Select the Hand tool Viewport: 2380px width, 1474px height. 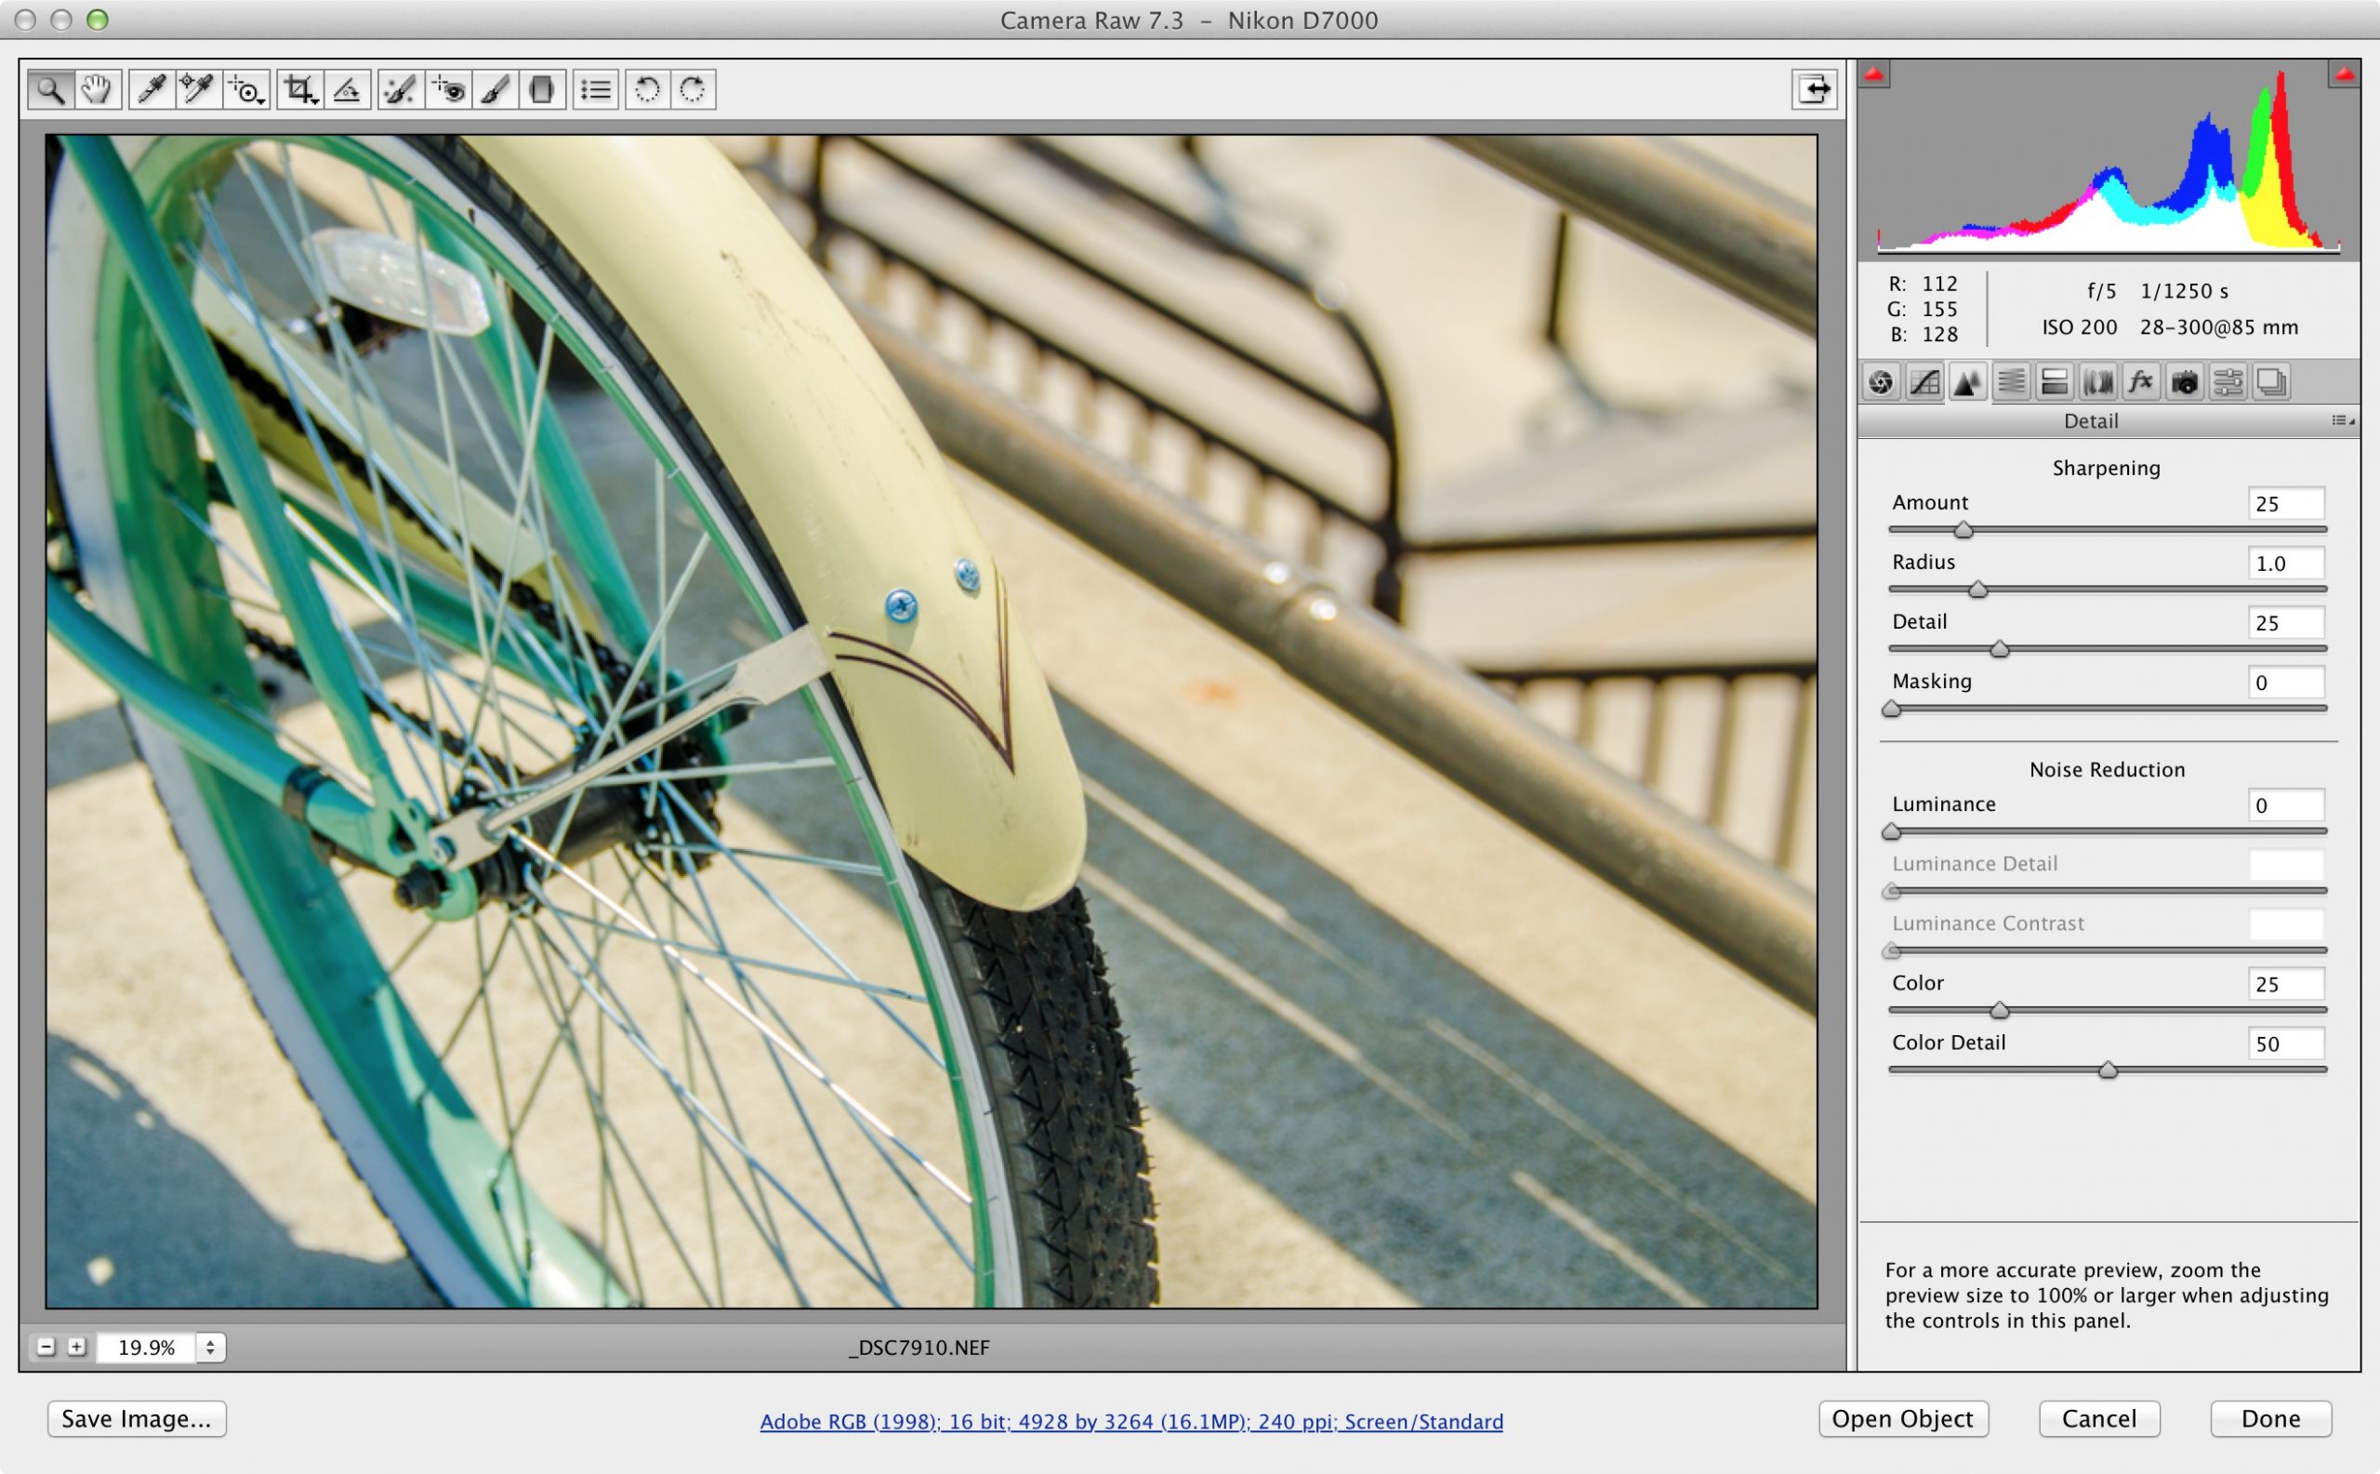click(x=97, y=89)
